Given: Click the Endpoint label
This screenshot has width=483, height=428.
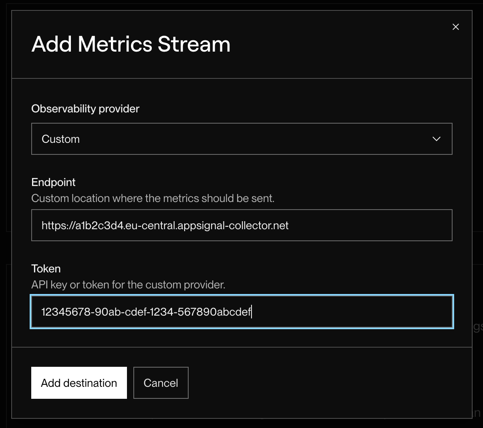Looking at the screenshot, I should coord(53,182).
